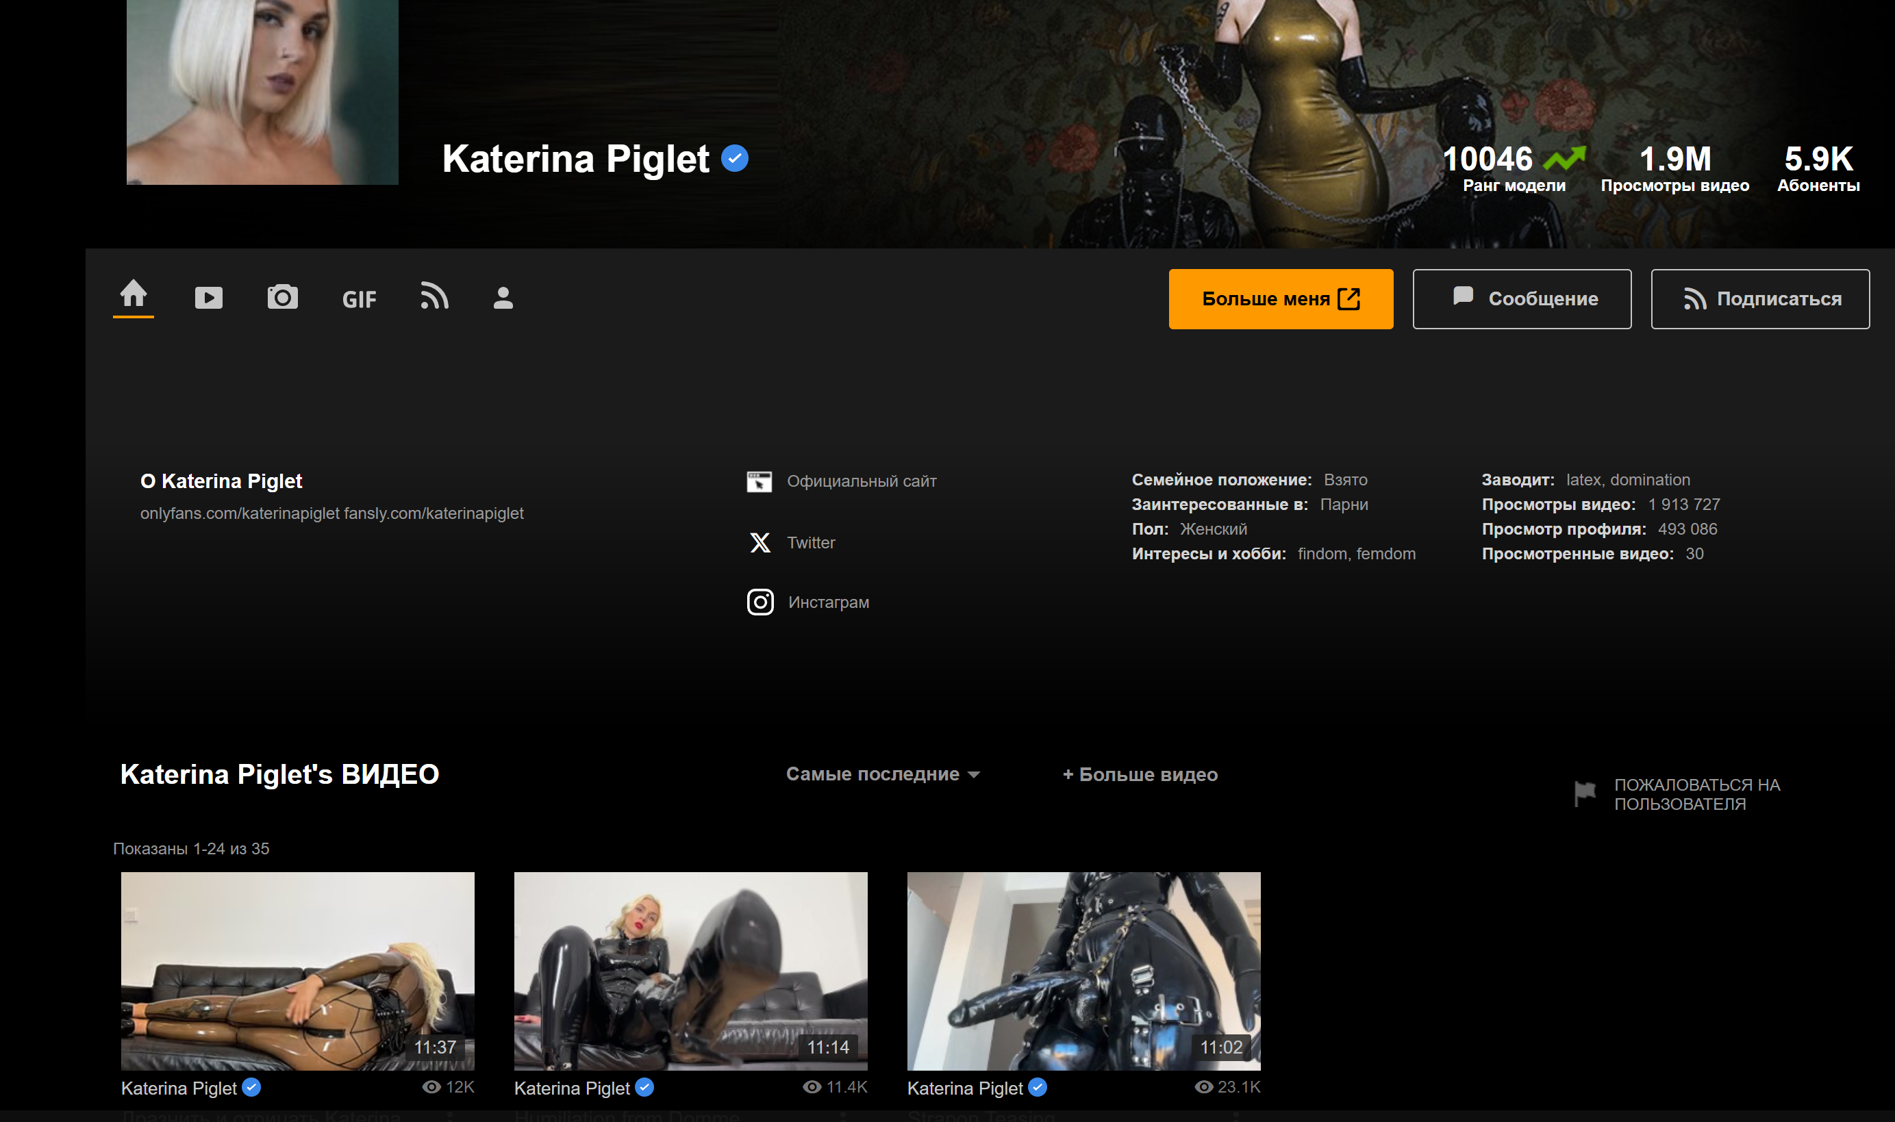Click the Больше меня button
The height and width of the screenshot is (1122, 1895).
(1280, 299)
